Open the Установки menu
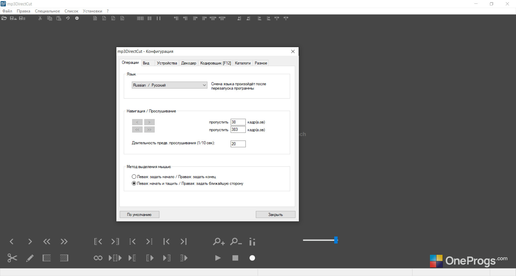This screenshot has height=276, width=516. point(92,11)
